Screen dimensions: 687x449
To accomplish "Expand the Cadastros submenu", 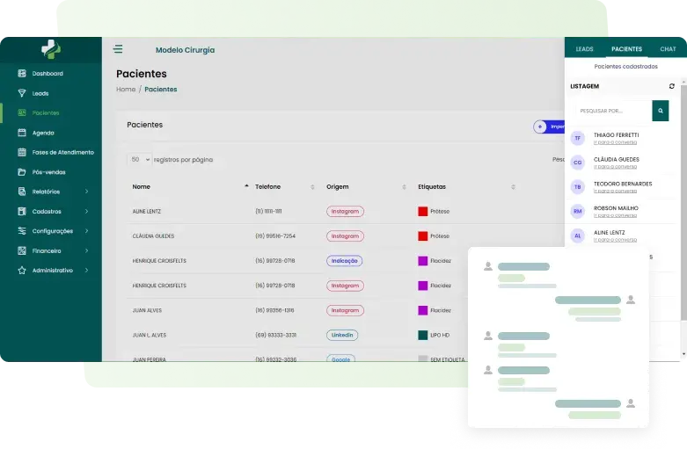I will [x=86, y=212].
